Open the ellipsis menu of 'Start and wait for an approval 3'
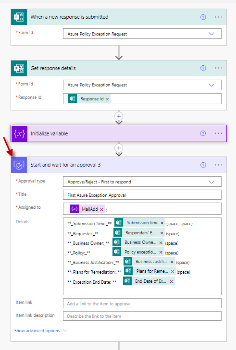Viewport: 236px width, 350px height. [218, 165]
